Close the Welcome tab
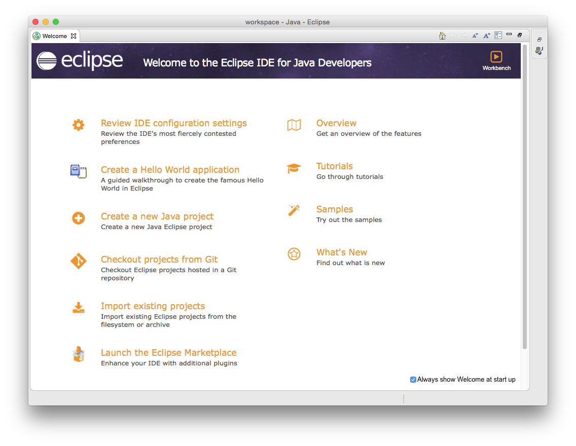This screenshot has width=576, height=446. pyautogui.click(x=74, y=36)
